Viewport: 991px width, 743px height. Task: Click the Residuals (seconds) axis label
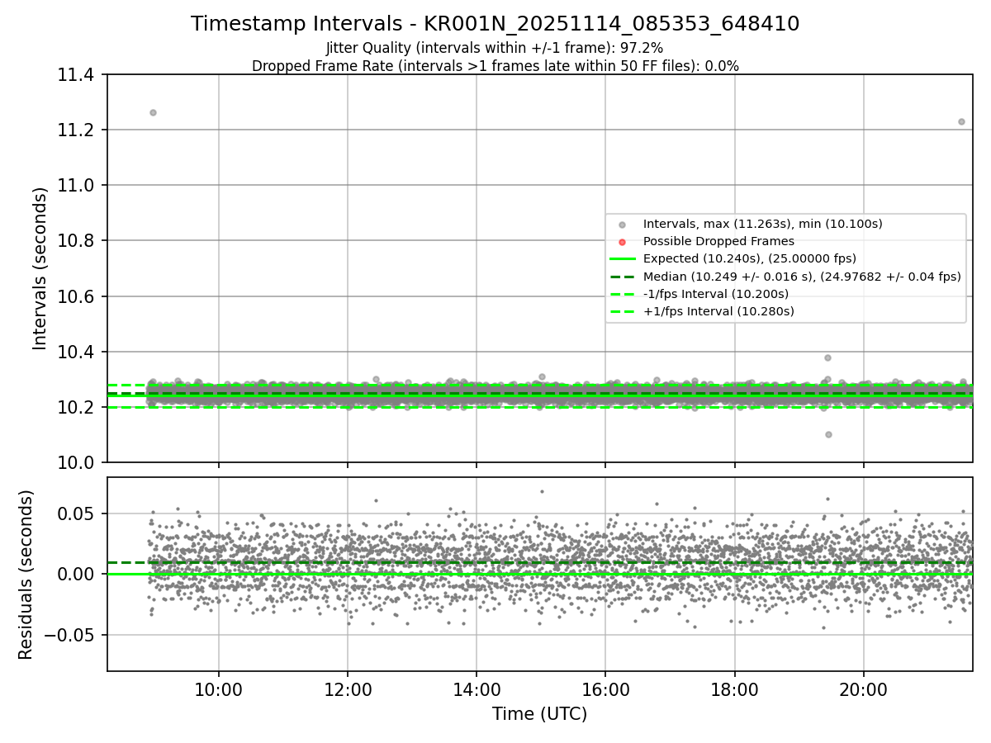26,575
